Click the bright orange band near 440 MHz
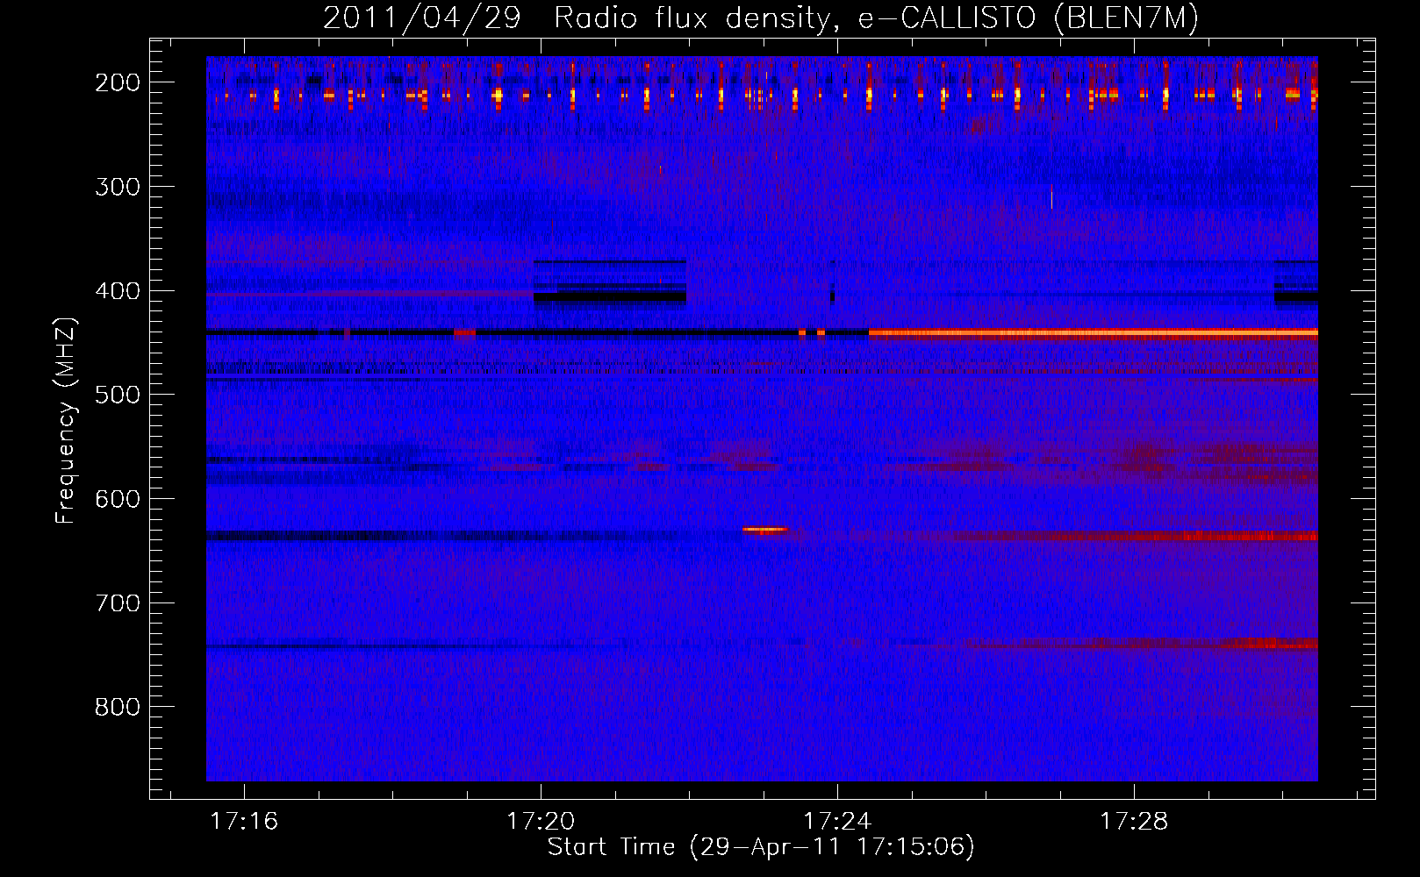 tap(1093, 332)
